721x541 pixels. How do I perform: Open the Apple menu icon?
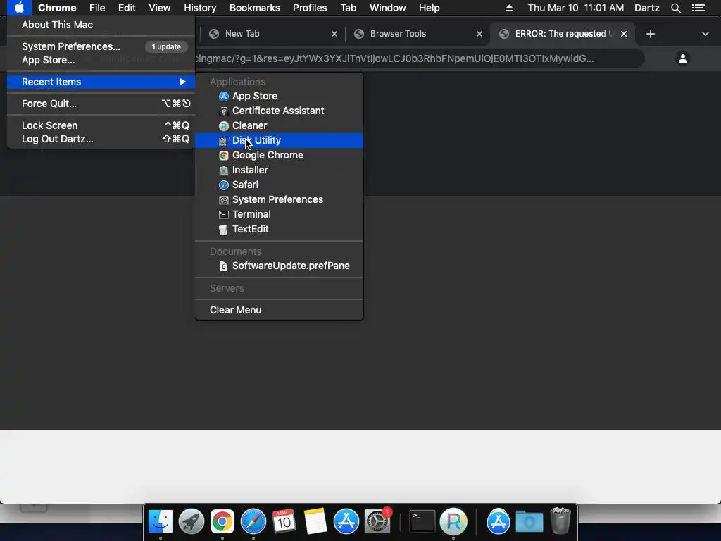coord(19,8)
